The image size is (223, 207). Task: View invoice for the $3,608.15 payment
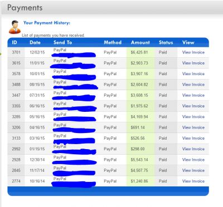click(193, 95)
